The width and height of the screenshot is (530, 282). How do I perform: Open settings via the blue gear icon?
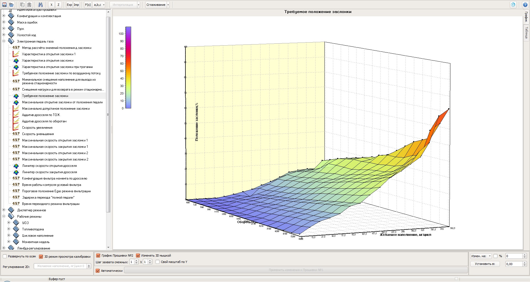coord(513,5)
